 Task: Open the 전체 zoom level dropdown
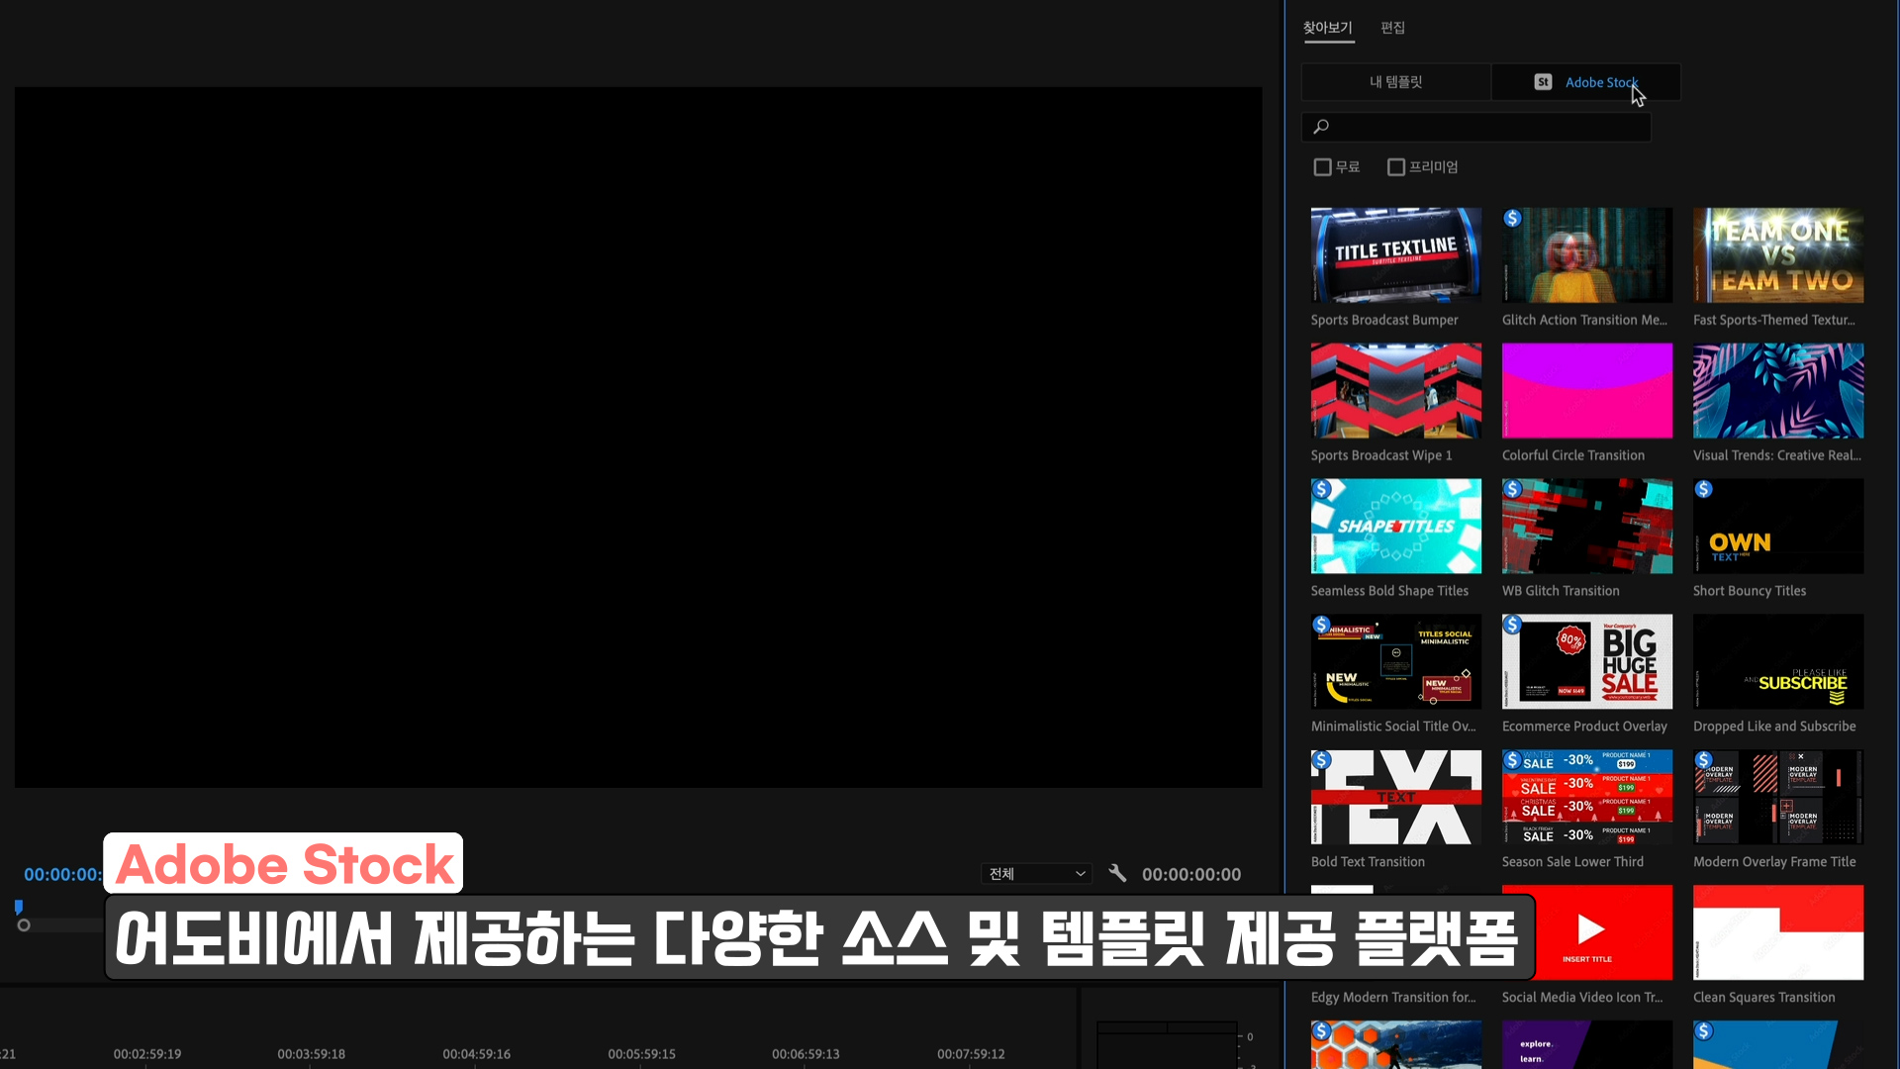[x=1036, y=874]
